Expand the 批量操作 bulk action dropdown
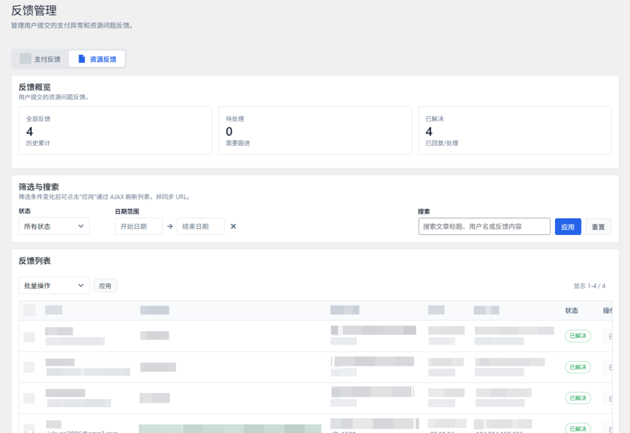Screen dimensions: 630x433 click(x=54, y=286)
